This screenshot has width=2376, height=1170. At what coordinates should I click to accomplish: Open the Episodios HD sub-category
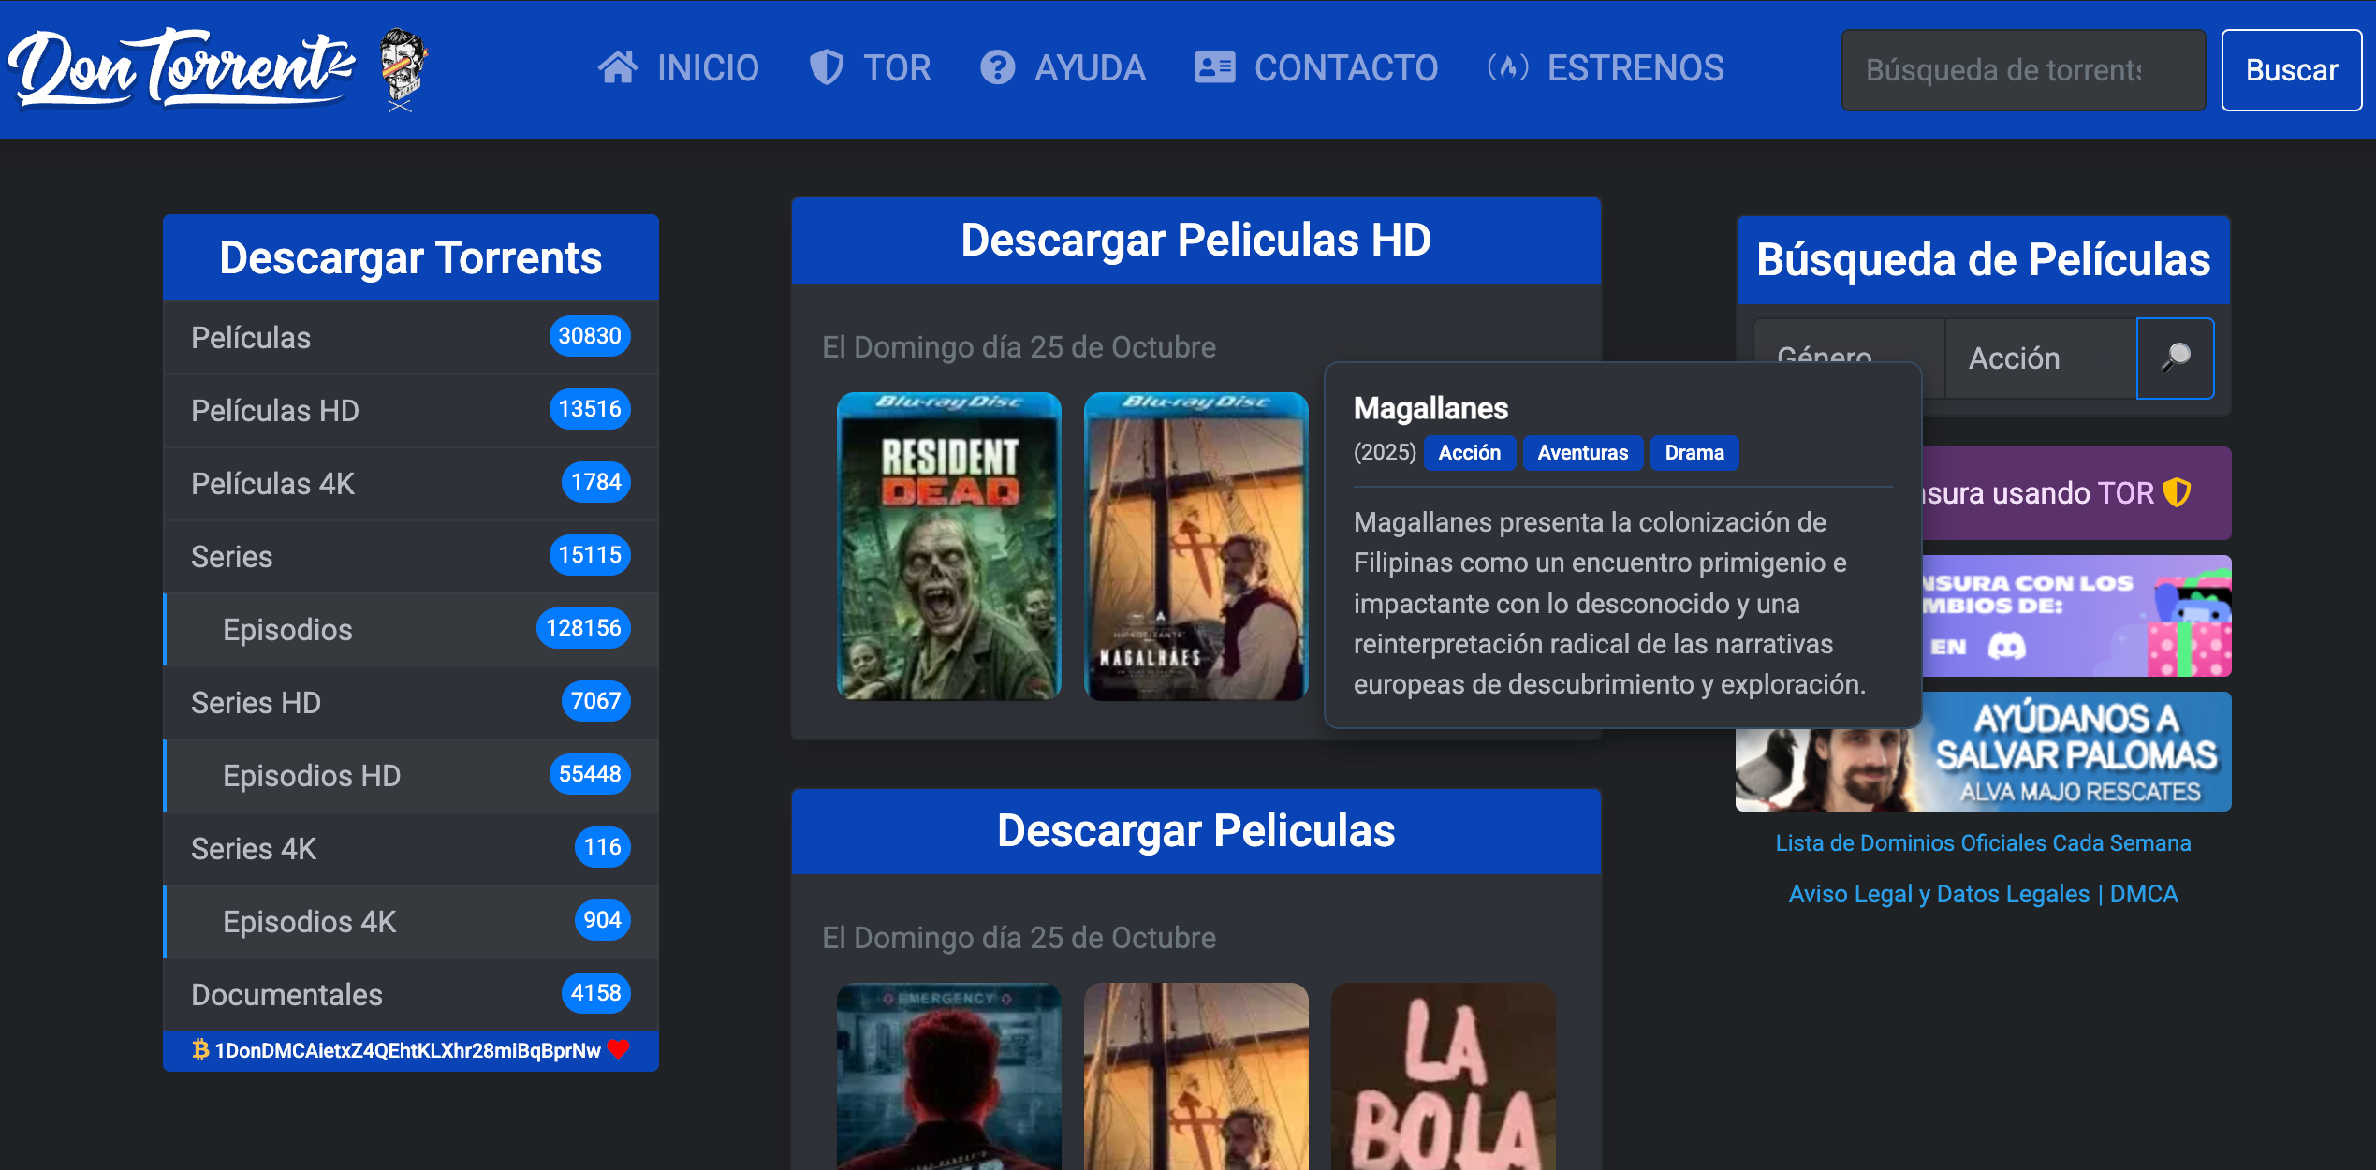[411, 776]
